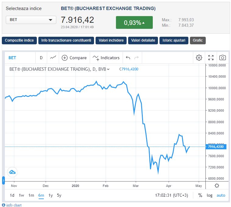Toggle auto scale mode
This screenshot has width=231, height=207.
point(221,195)
